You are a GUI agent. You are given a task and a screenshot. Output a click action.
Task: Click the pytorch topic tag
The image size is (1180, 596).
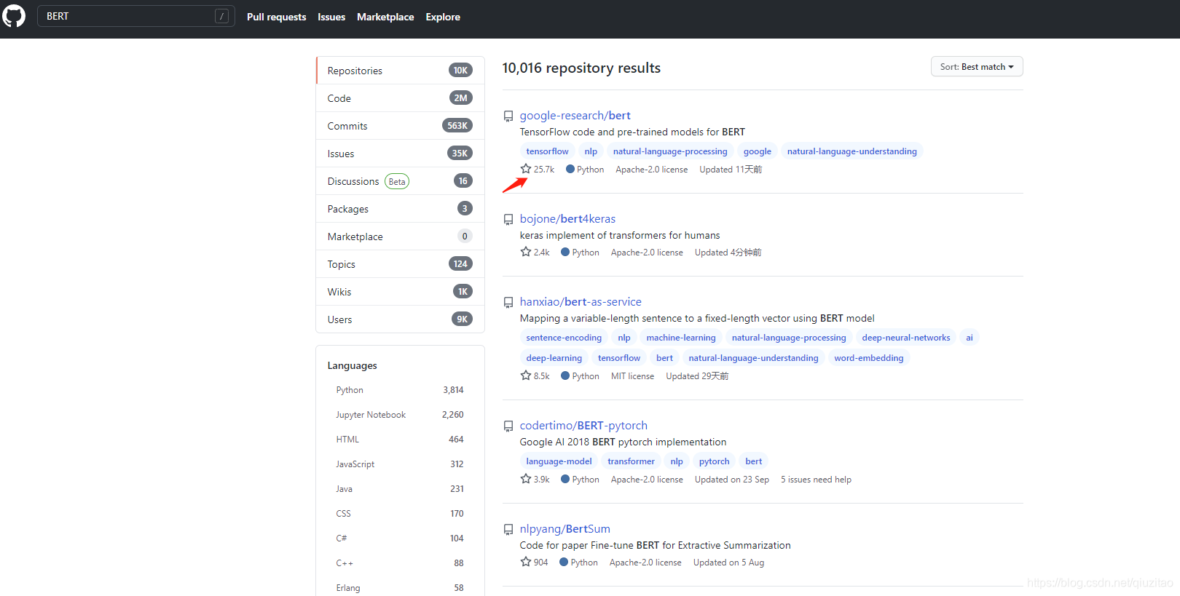[x=714, y=461]
